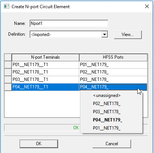The width and height of the screenshot is (154, 153).
Task: Edit the Name field containing Nport1
Action: coord(69,23)
